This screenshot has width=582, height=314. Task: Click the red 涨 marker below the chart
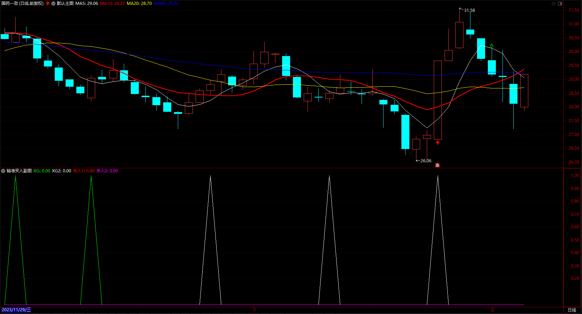point(438,165)
